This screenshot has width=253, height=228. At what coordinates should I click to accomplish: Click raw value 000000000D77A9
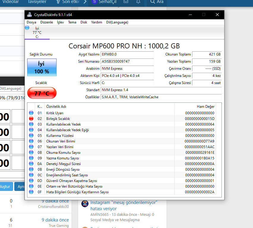pyautogui.click(x=200, y=141)
